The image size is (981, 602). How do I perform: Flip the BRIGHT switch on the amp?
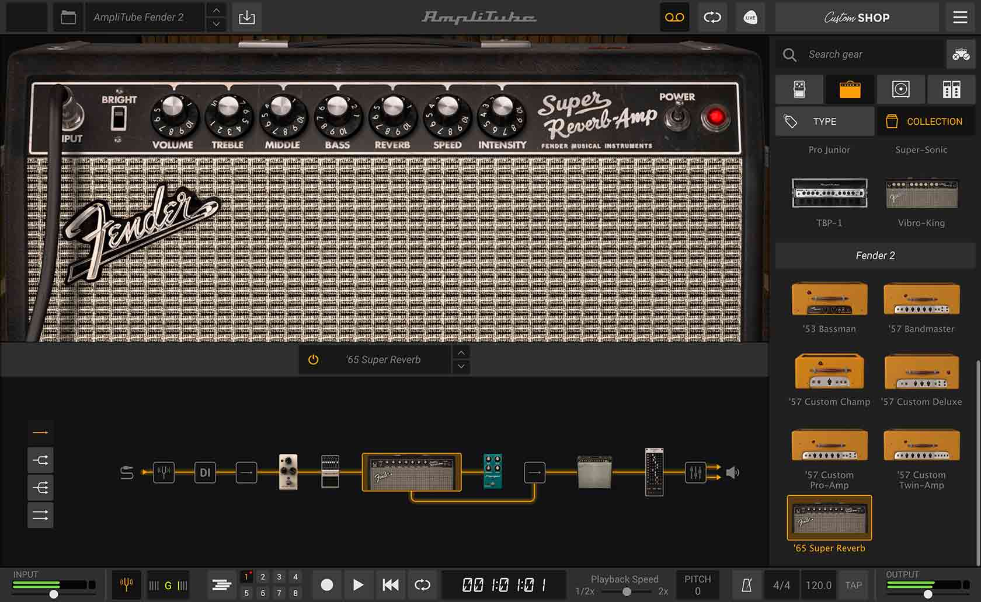(x=119, y=118)
